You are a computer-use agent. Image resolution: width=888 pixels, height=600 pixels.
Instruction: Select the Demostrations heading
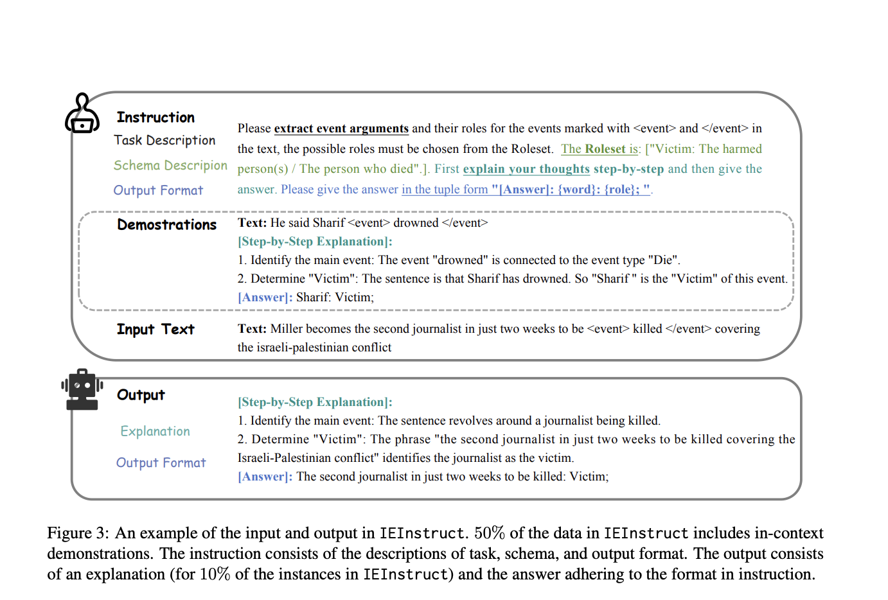coord(167,225)
